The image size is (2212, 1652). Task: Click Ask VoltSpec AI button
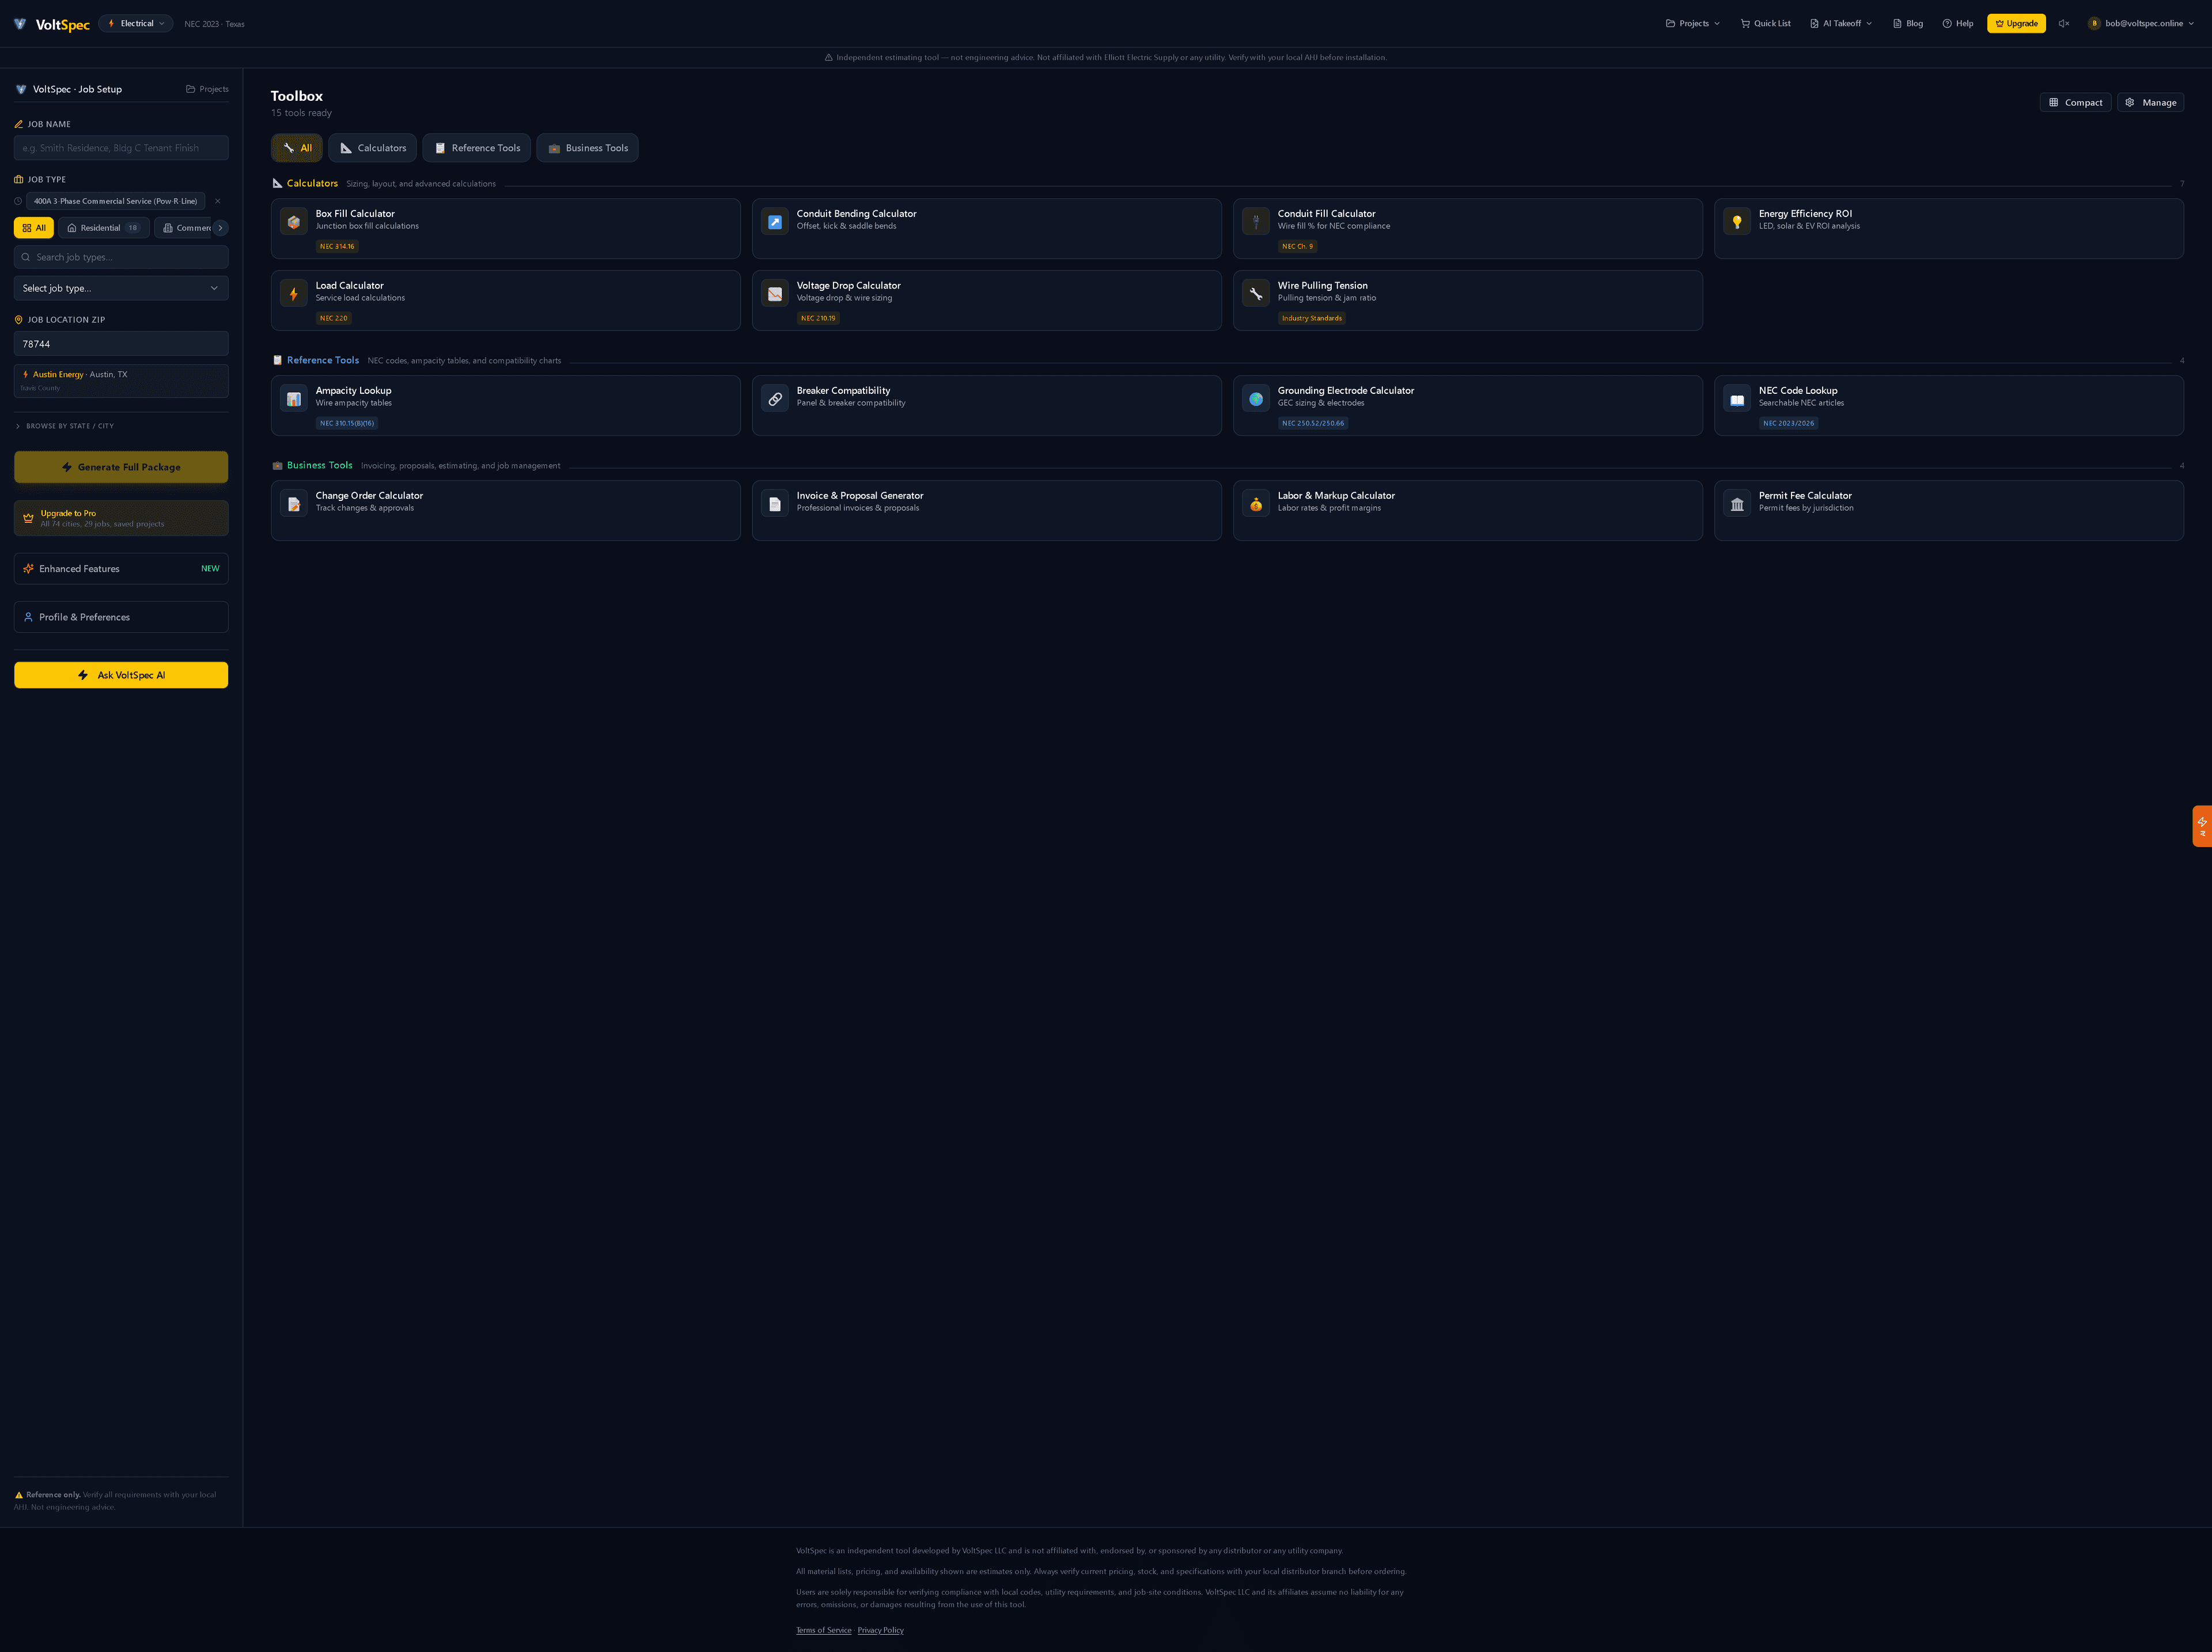[121, 675]
